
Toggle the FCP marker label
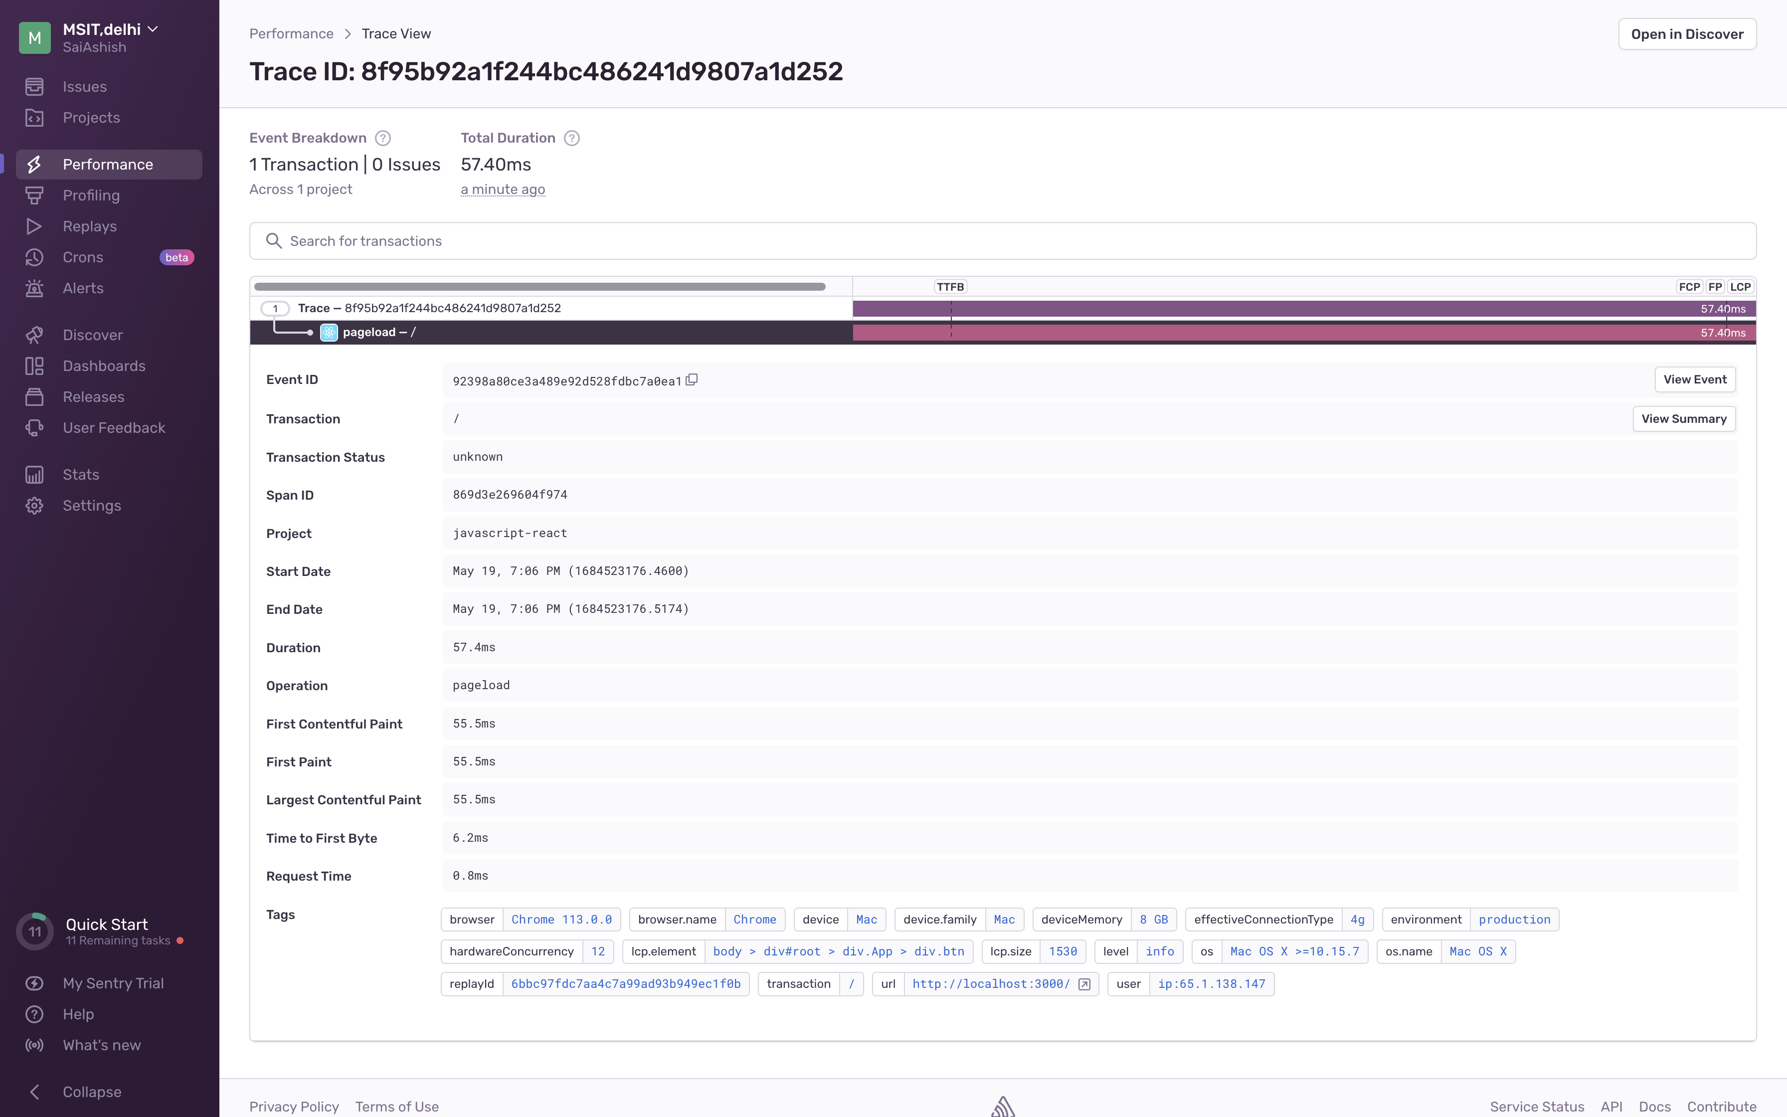coord(1690,287)
